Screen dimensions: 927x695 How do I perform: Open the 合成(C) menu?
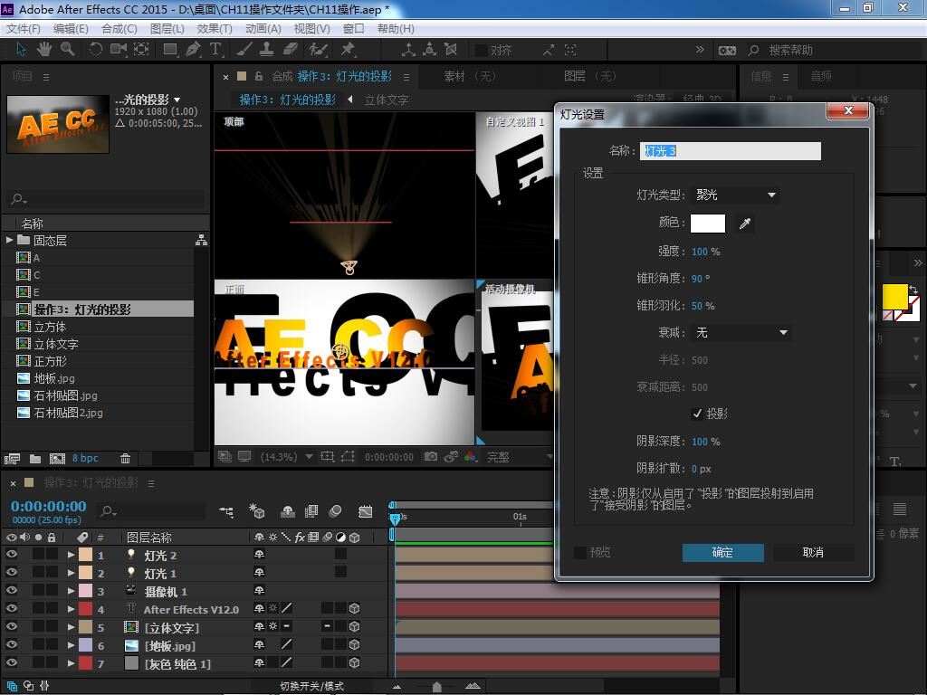119,28
